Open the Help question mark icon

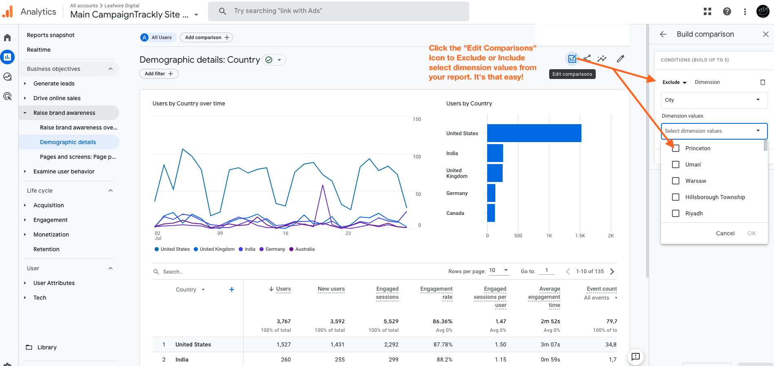727,11
